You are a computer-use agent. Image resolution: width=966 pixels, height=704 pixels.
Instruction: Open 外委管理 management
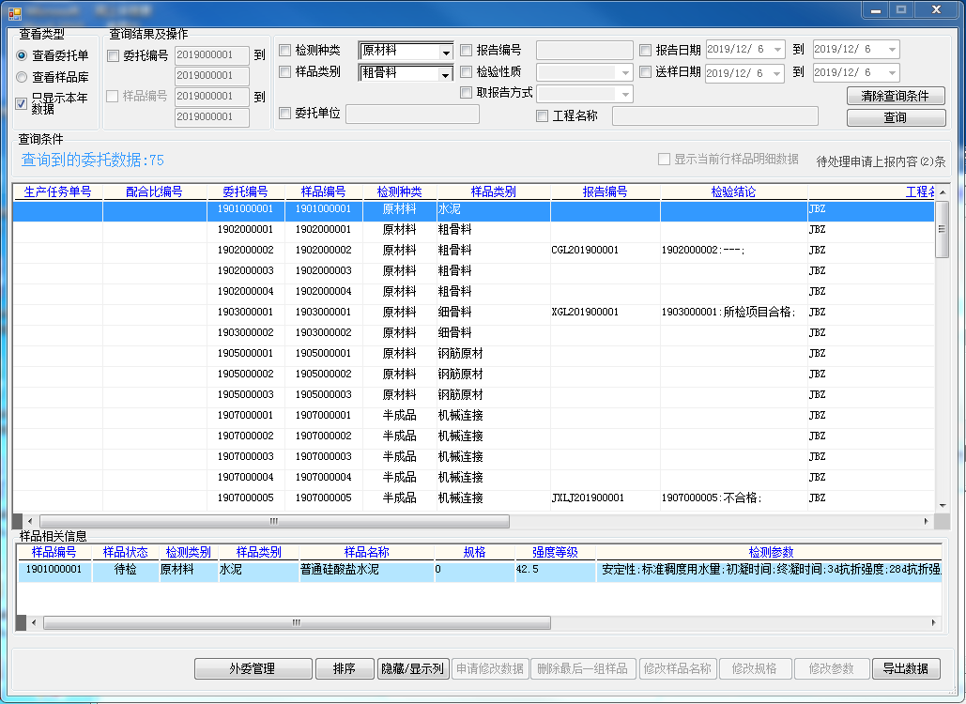coord(253,668)
